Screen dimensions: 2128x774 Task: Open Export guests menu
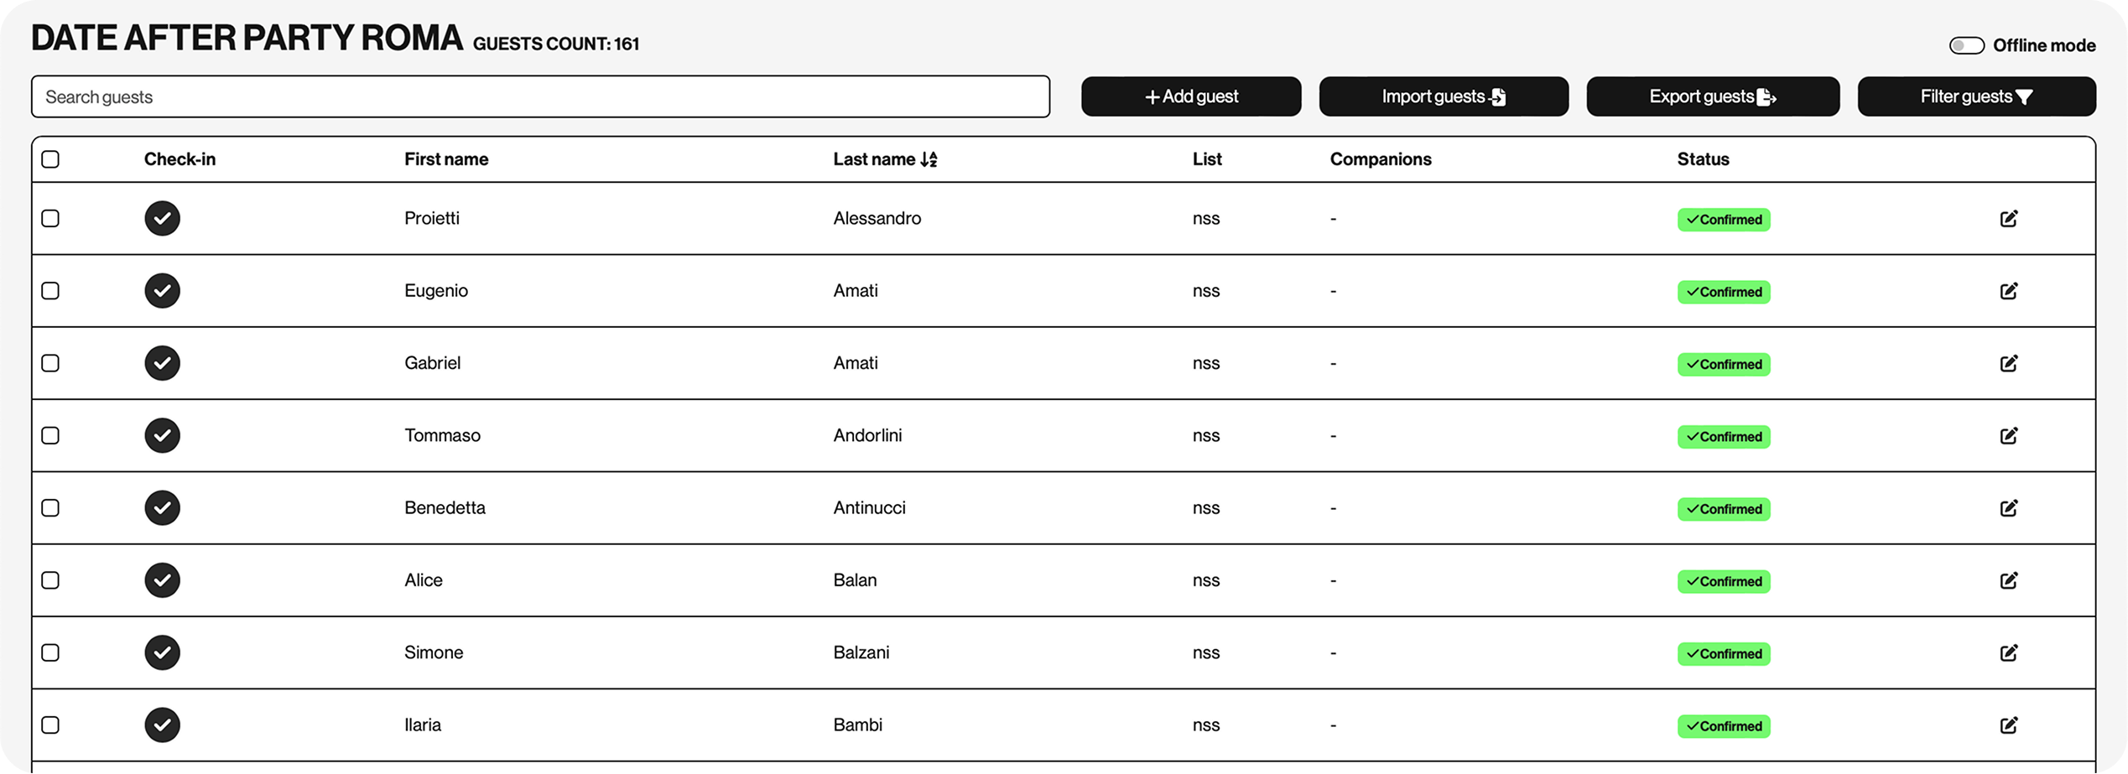pos(1712,96)
